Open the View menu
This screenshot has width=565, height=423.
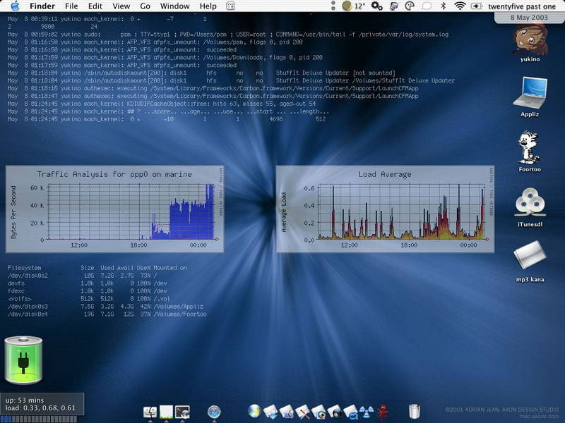coord(121,6)
